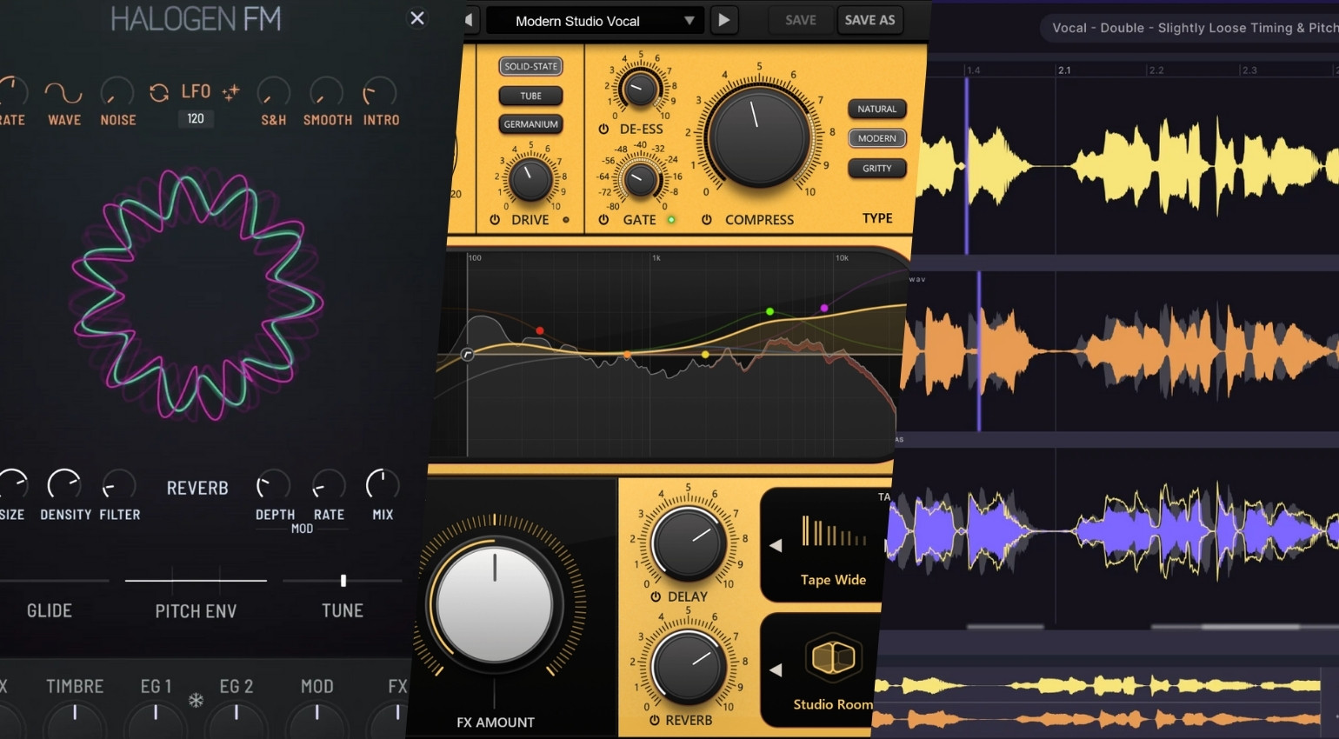Screen dimensions: 1339x739
Task: Toggle the DE-ESS power button
Action: tap(603, 129)
